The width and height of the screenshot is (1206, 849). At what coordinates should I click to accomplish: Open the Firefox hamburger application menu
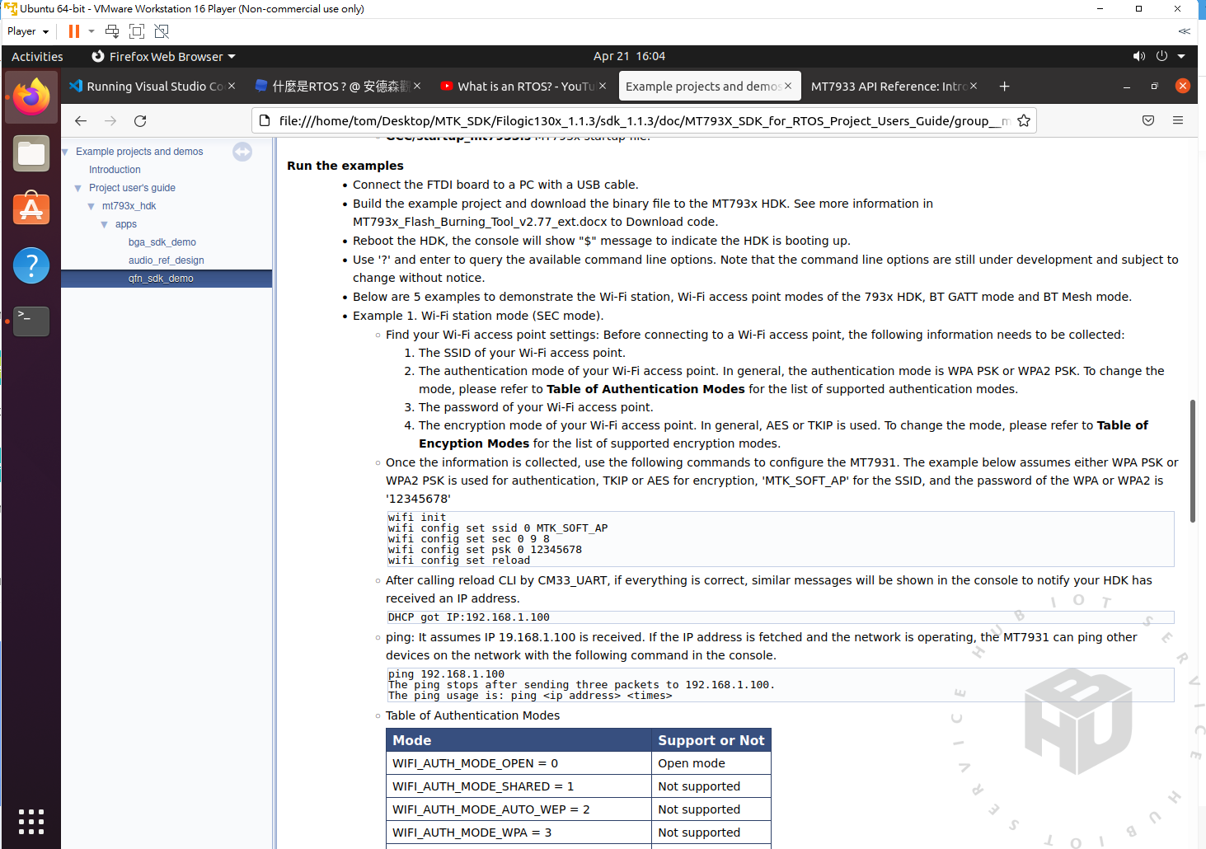pyautogui.click(x=1178, y=120)
